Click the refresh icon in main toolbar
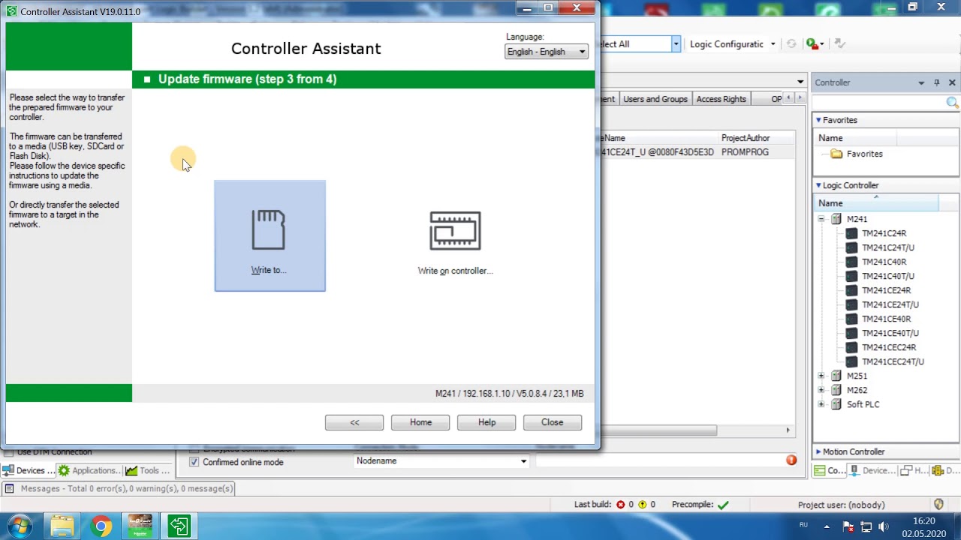The height and width of the screenshot is (540, 961). coord(791,44)
